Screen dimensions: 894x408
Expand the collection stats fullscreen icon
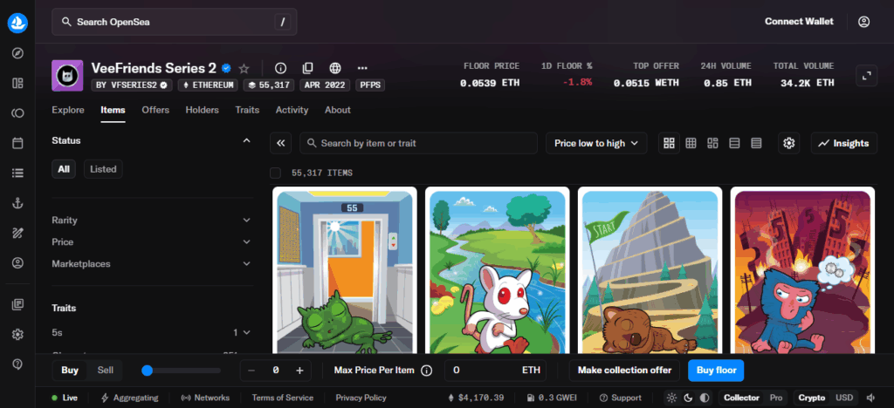[867, 76]
